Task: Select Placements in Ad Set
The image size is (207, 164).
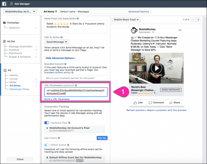Action: pos(15,53)
